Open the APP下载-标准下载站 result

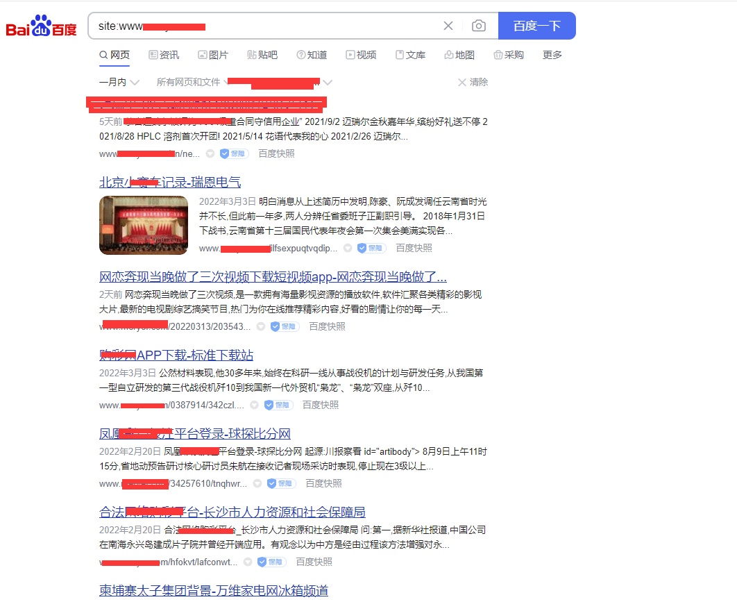[176, 355]
